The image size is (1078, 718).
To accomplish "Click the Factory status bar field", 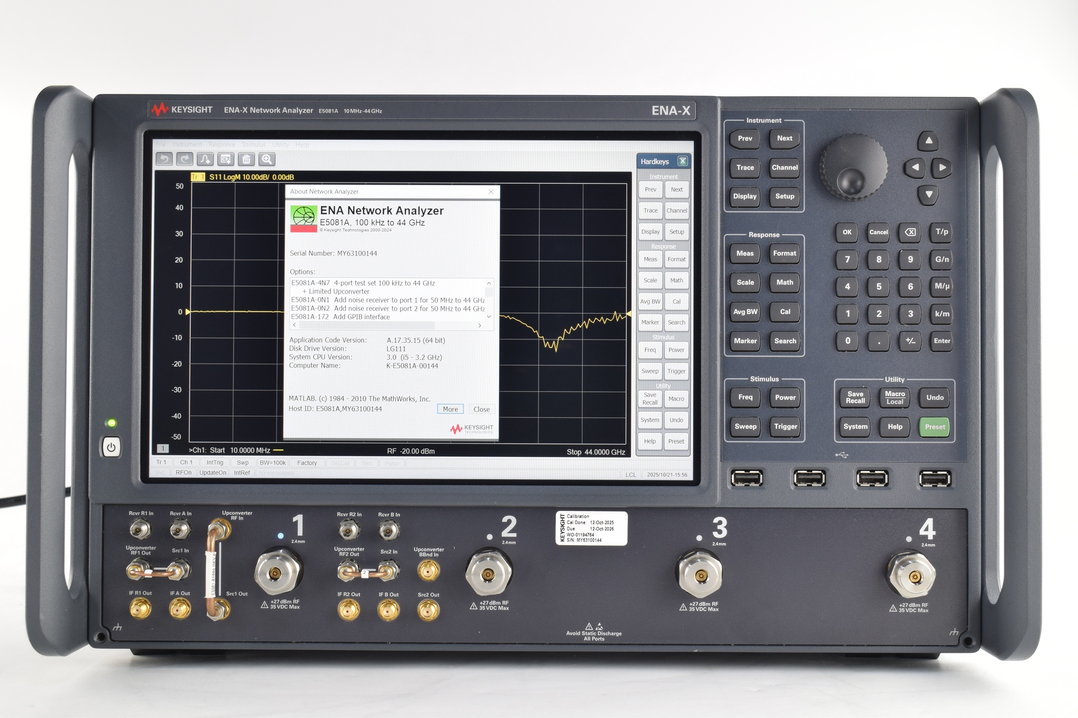I will click(x=307, y=463).
